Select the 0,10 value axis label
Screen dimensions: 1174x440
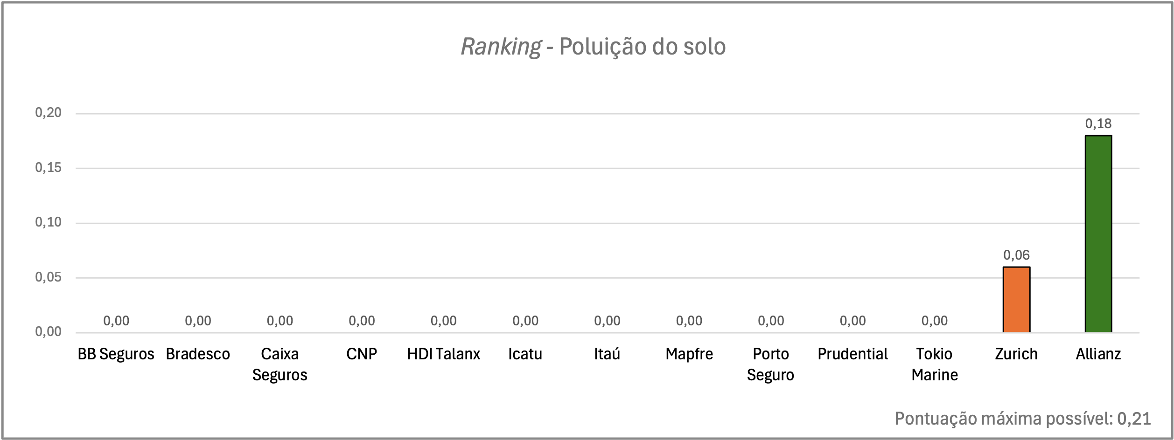[49, 222]
